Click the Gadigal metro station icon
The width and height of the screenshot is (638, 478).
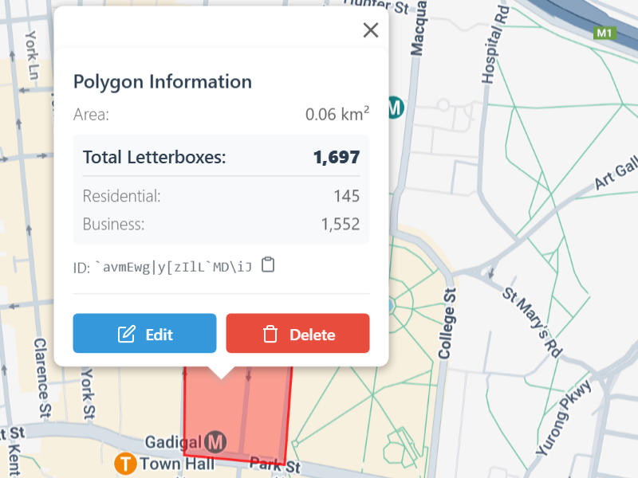(x=215, y=441)
